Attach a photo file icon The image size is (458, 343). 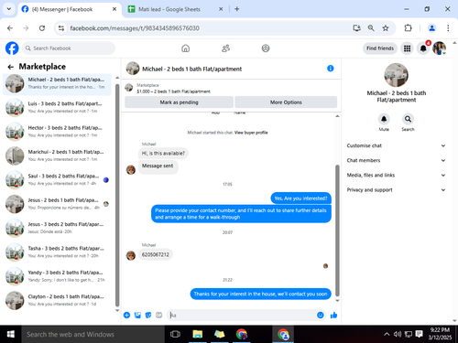(137, 315)
